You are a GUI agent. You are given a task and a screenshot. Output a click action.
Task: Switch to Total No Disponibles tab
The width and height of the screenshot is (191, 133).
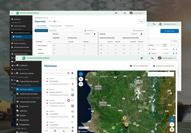click(x=56, y=26)
